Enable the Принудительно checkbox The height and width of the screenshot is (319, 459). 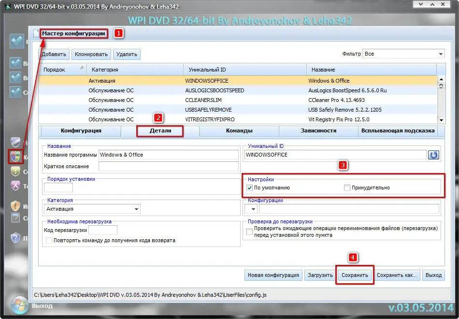[x=347, y=188]
